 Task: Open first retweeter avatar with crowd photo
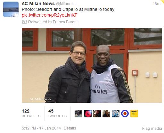[78, 114]
